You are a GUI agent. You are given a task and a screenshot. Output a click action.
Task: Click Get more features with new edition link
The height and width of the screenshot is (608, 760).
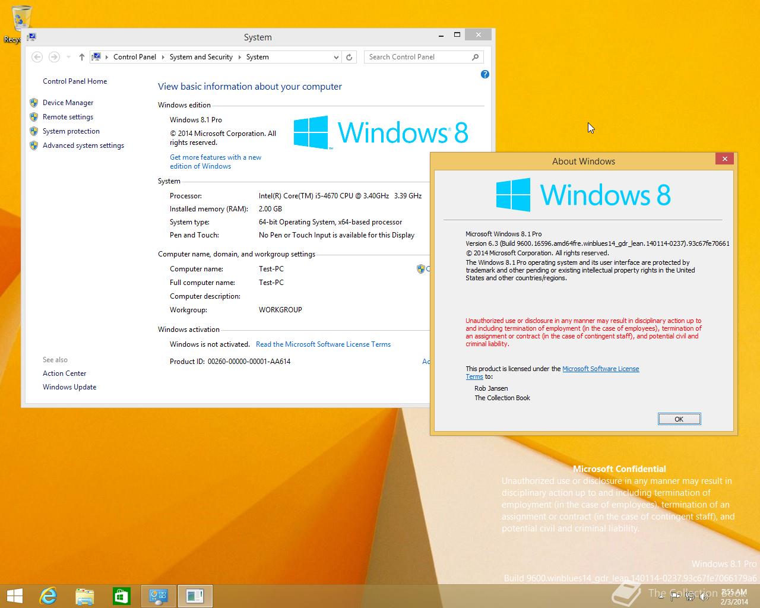pos(216,161)
